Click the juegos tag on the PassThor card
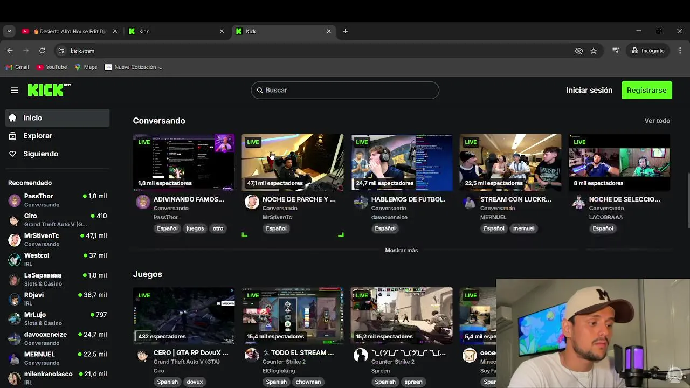This screenshot has width=690, height=388. pyautogui.click(x=195, y=228)
